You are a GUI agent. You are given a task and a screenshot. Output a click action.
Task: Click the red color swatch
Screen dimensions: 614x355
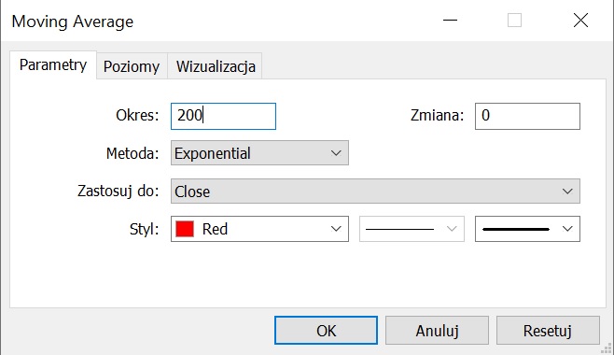[x=185, y=229]
